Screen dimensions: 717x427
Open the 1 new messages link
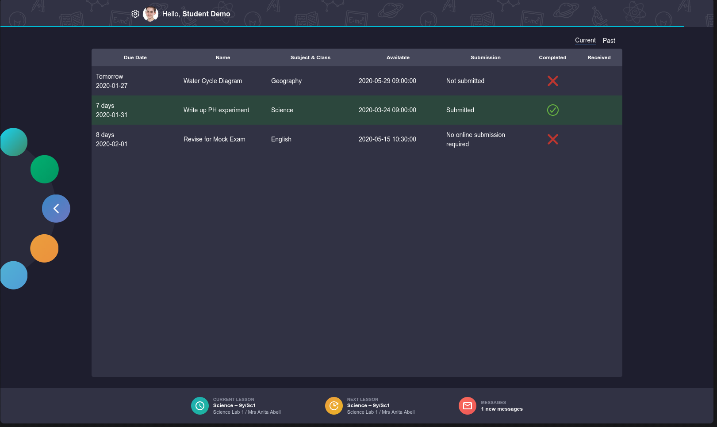pos(502,409)
